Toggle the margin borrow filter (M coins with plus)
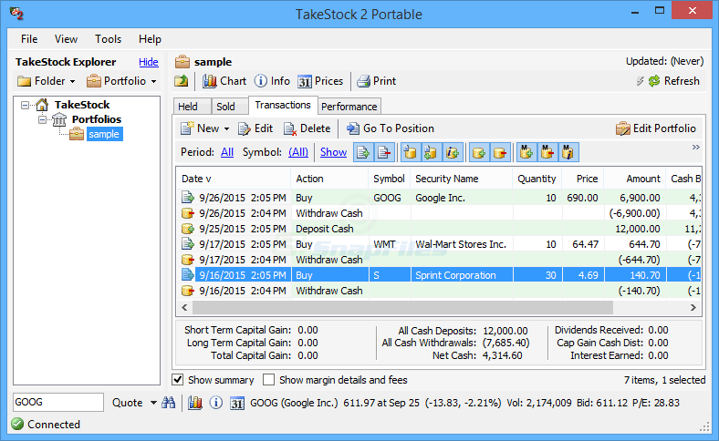This screenshot has width=719, height=441. click(526, 152)
